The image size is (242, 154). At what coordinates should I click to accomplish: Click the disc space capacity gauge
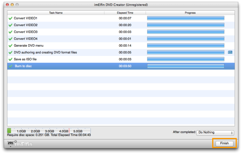point(49,131)
